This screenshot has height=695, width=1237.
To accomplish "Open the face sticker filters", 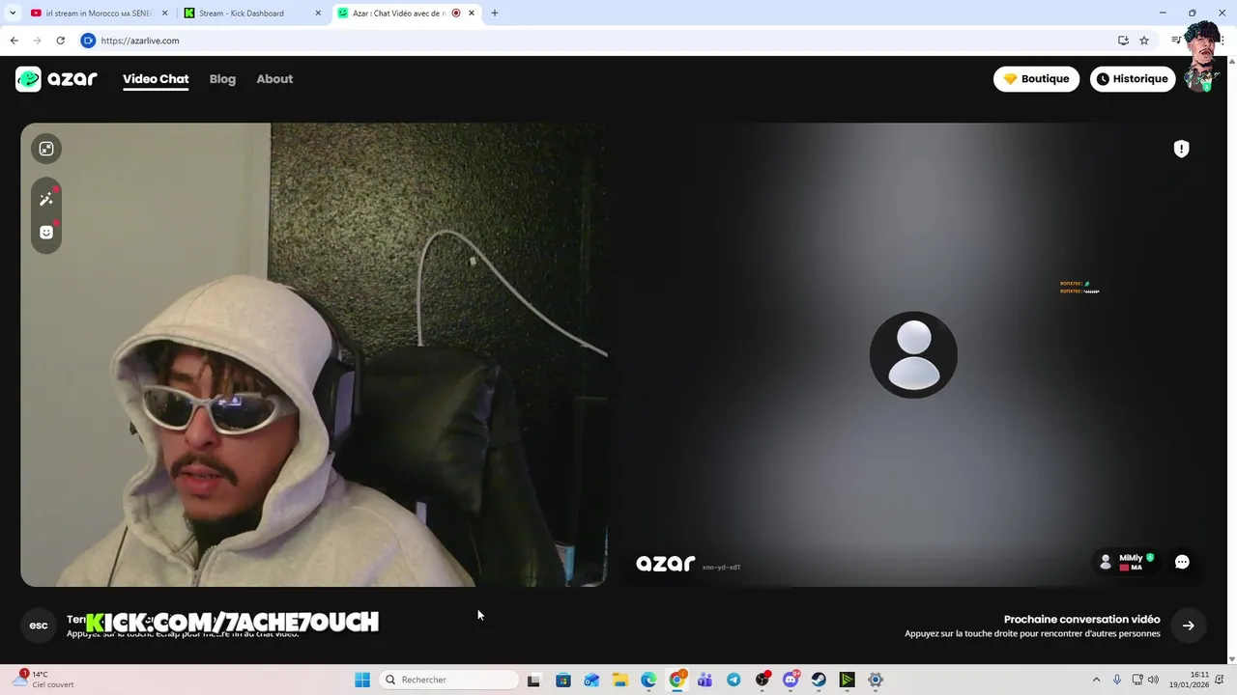I will 46,233.
